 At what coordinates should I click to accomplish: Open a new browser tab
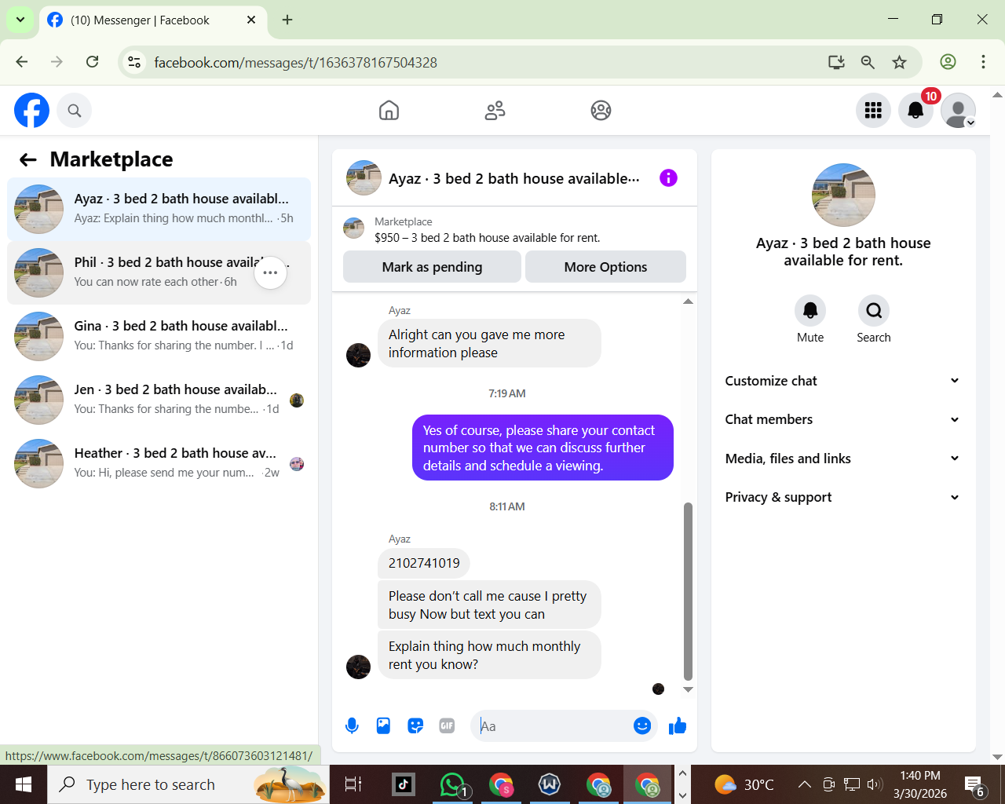click(x=287, y=20)
